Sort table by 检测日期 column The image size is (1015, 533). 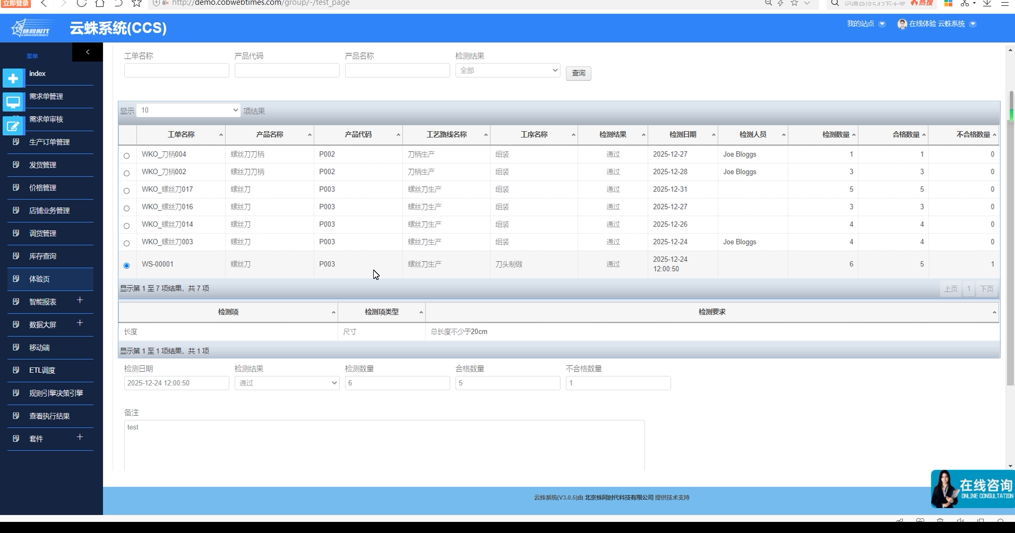click(682, 135)
